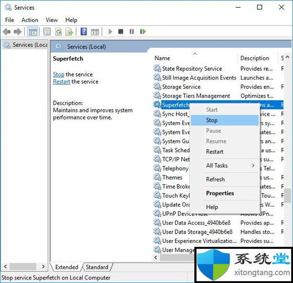
Task: Expand All Tasks submenu
Action: (225, 166)
